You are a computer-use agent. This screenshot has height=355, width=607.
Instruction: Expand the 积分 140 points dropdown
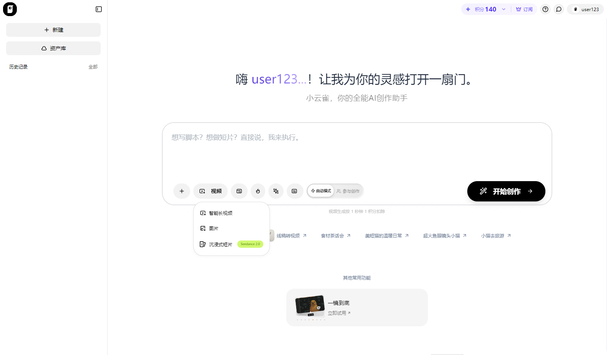pos(486,9)
